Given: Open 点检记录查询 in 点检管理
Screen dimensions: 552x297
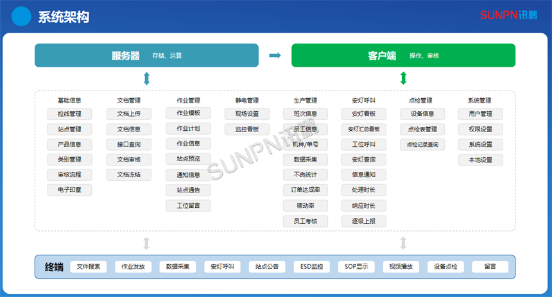Looking at the screenshot, I should pos(422,145).
